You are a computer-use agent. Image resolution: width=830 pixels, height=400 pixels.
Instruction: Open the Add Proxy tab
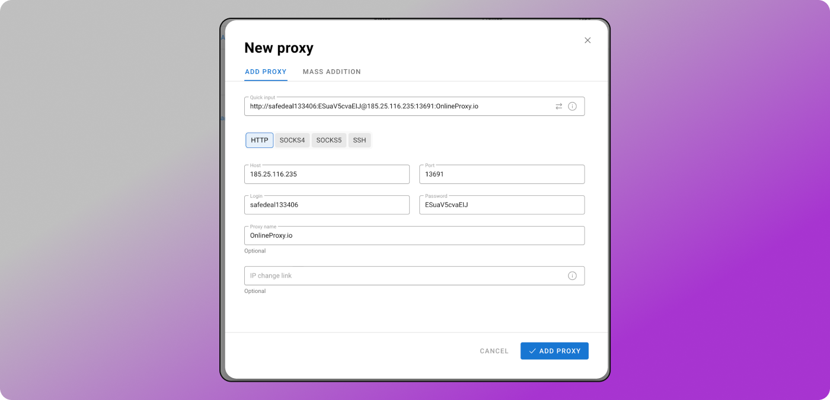click(x=266, y=72)
